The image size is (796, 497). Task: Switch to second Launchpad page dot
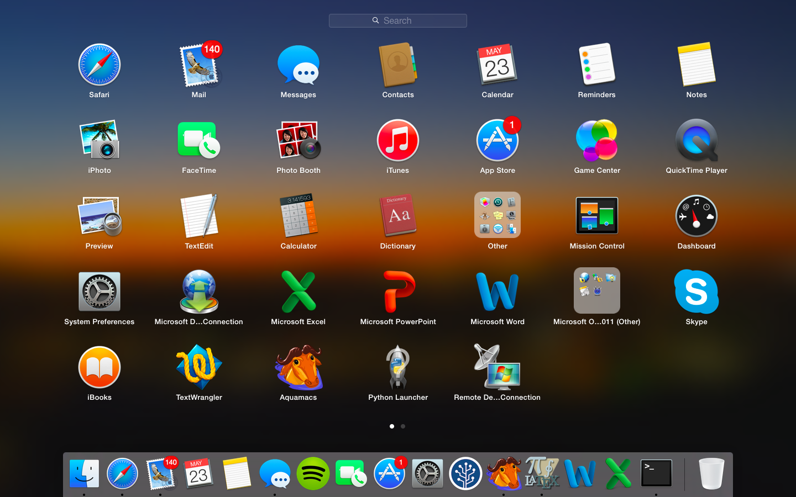[x=403, y=426]
